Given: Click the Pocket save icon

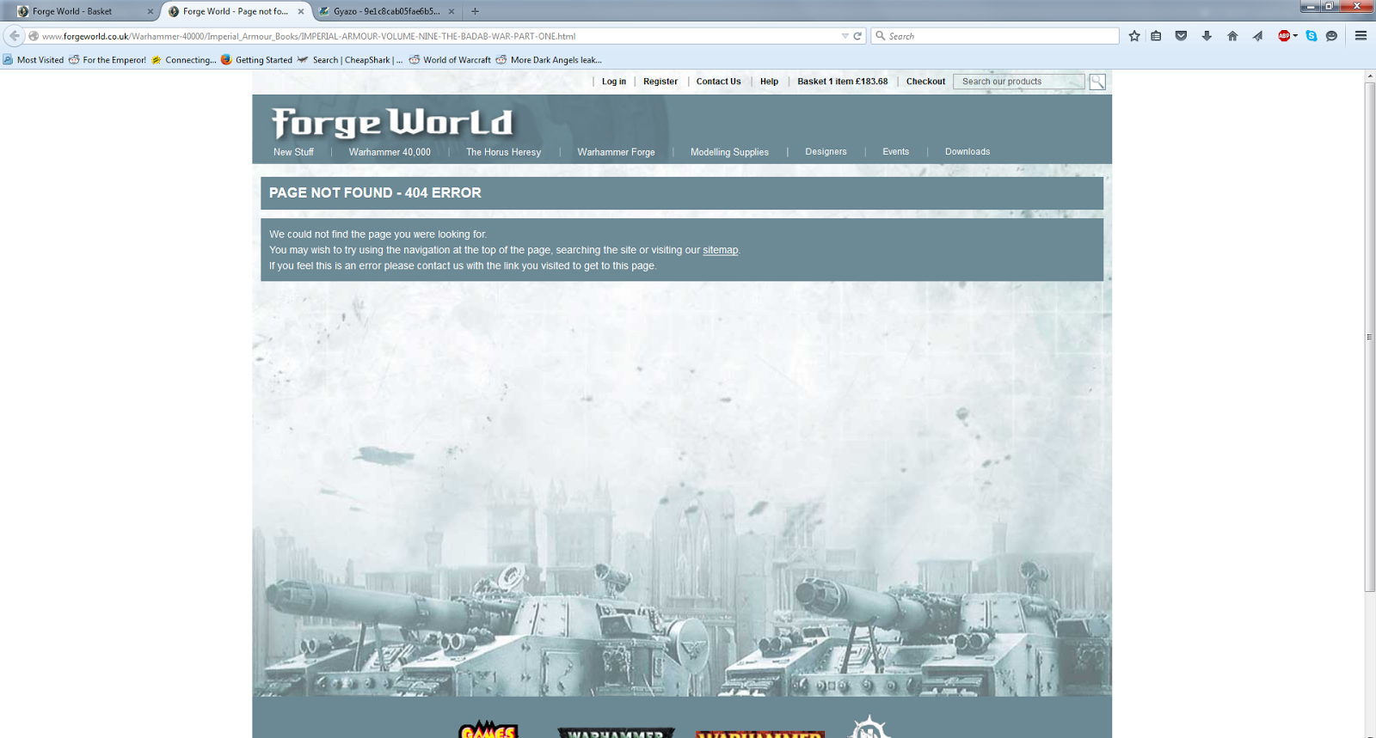Looking at the screenshot, I should pos(1181,36).
